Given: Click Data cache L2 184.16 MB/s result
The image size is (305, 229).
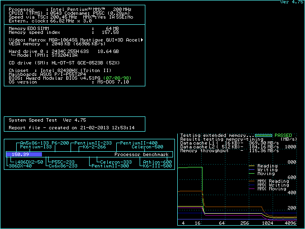Looking at the screenshot, I should point(230,147).
